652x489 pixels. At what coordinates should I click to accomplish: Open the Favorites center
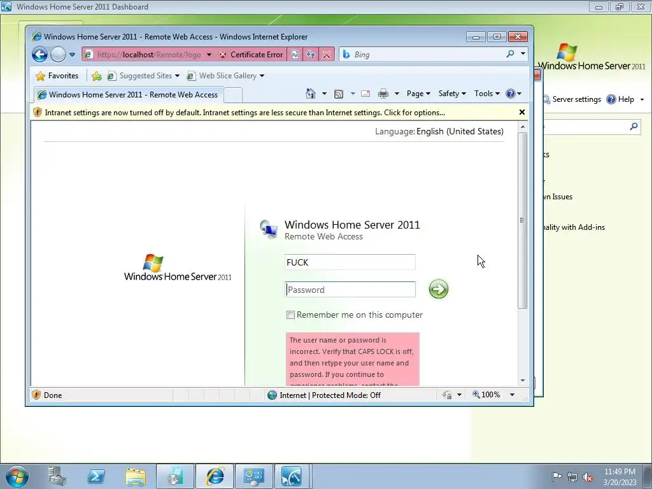(x=57, y=76)
